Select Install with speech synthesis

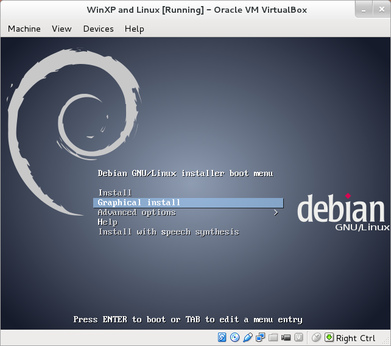click(169, 232)
